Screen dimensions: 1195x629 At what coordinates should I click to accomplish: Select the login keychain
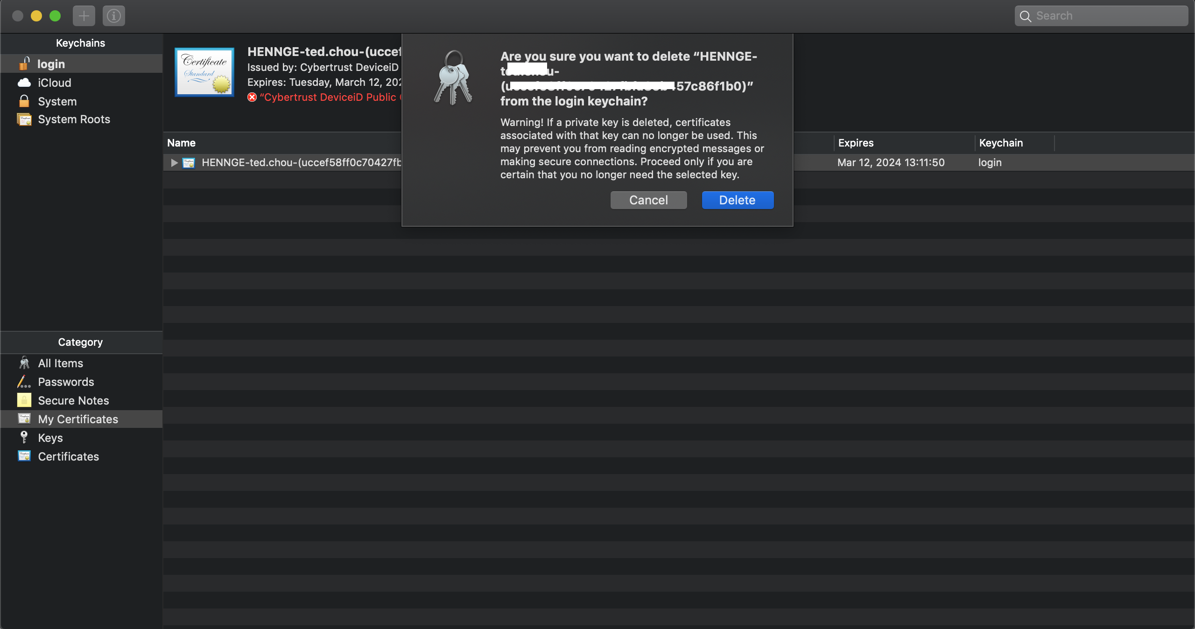pyautogui.click(x=82, y=64)
